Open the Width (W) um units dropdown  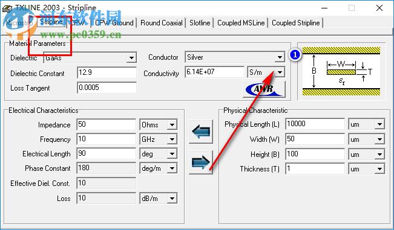click(x=379, y=139)
